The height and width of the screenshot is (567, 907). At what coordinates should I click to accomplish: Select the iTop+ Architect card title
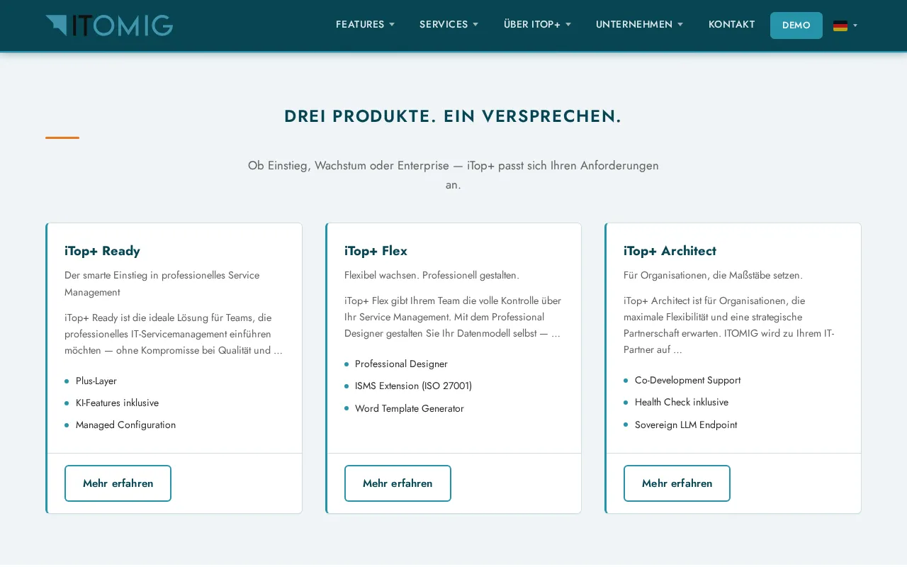tap(670, 251)
